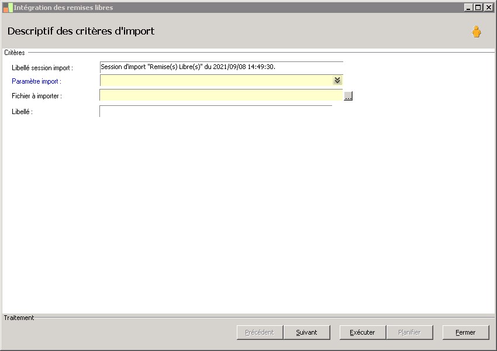The image size is (497, 351).
Task: Click the Fermer button
Action: click(465, 332)
